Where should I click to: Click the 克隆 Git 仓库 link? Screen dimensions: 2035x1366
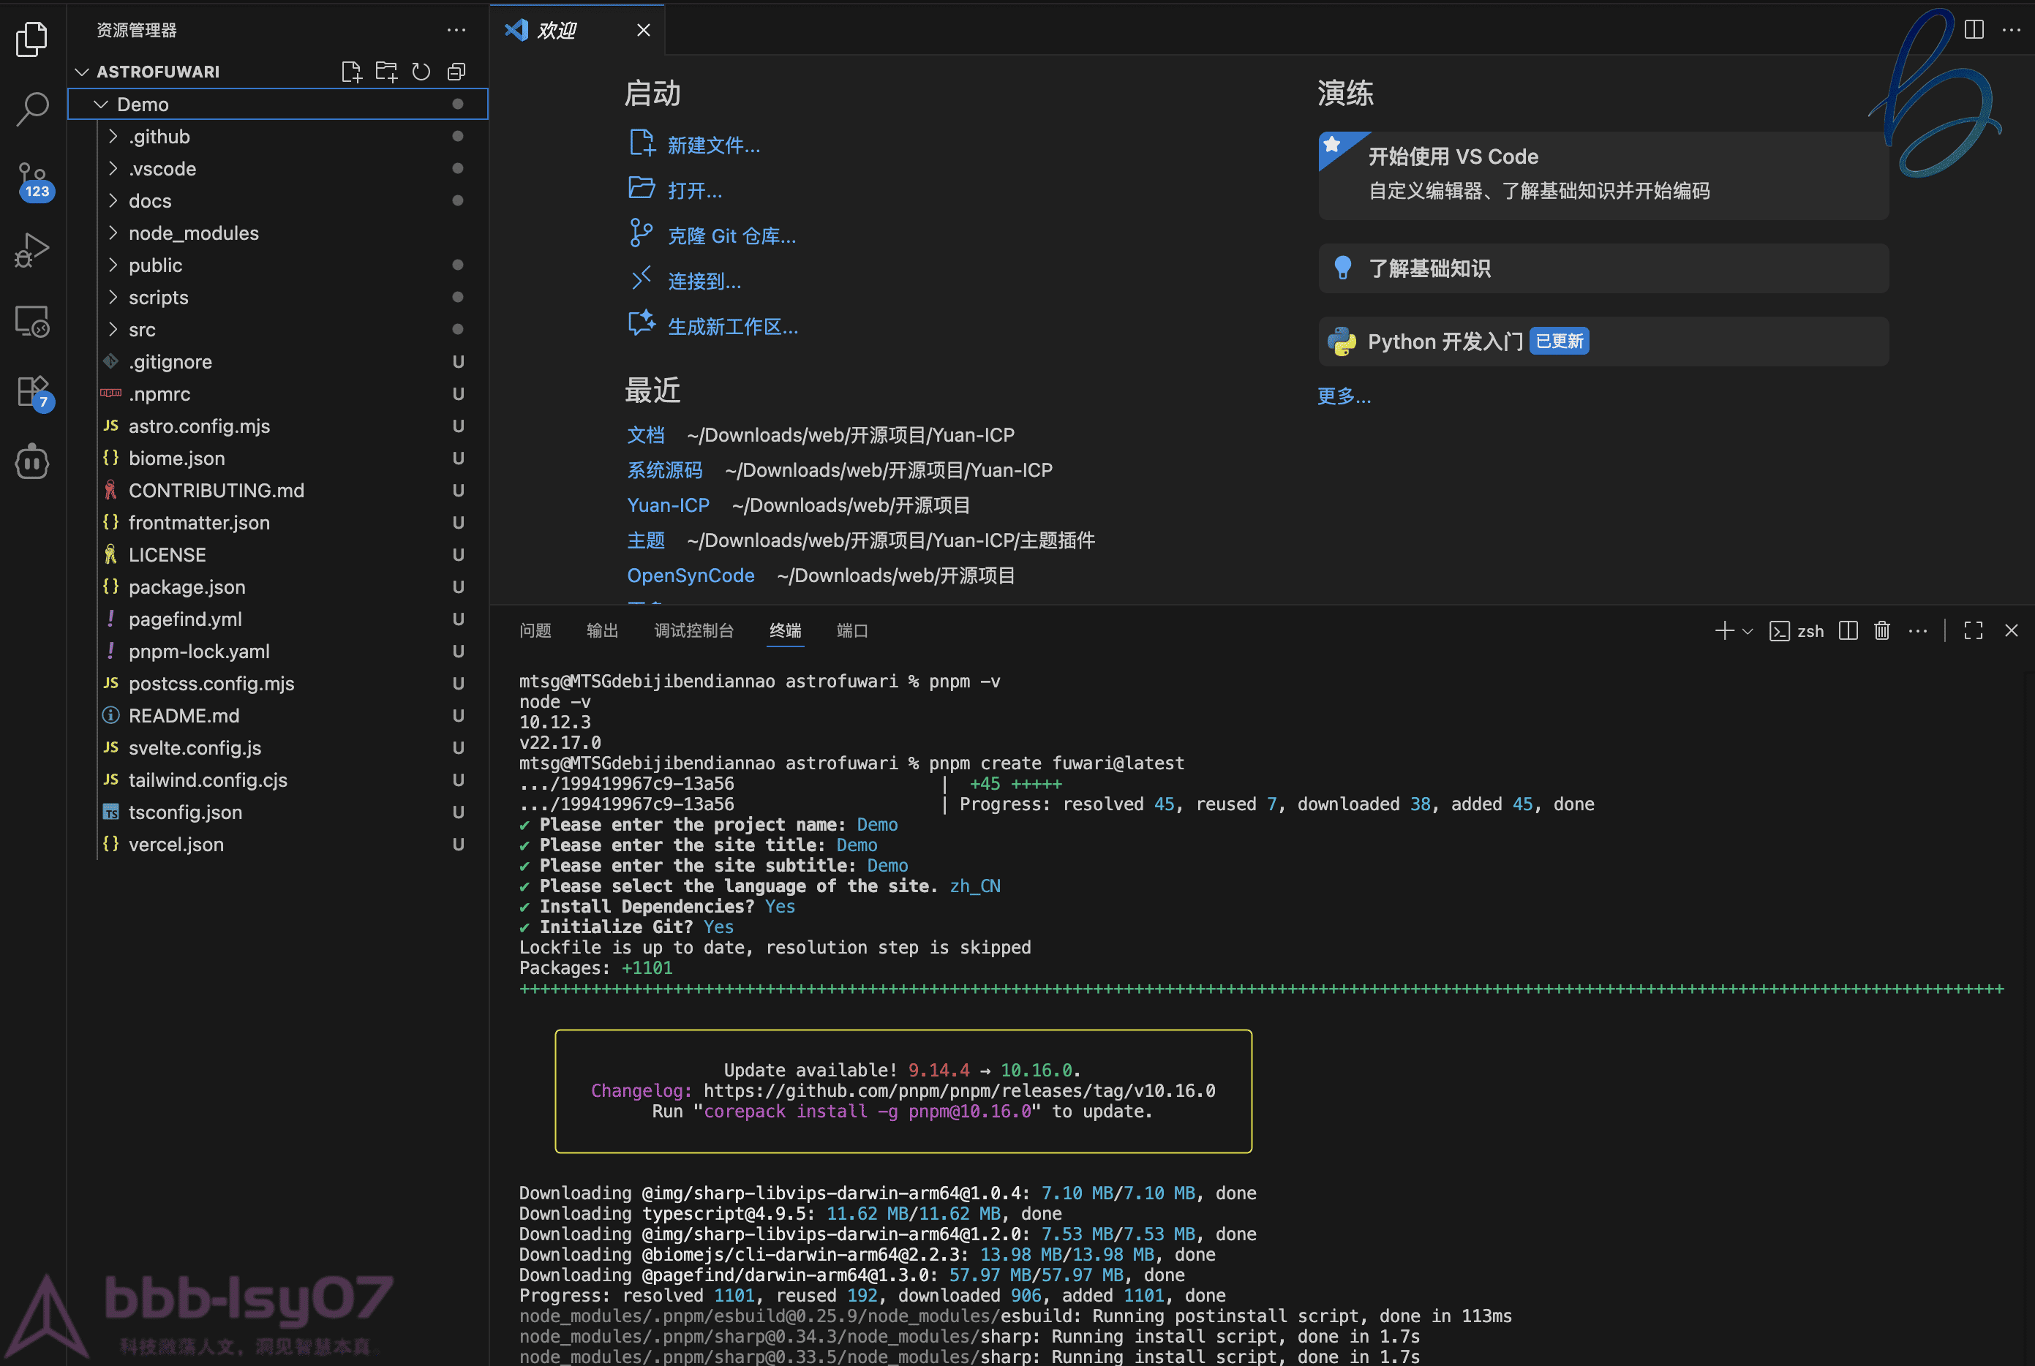(x=731, y=236)
